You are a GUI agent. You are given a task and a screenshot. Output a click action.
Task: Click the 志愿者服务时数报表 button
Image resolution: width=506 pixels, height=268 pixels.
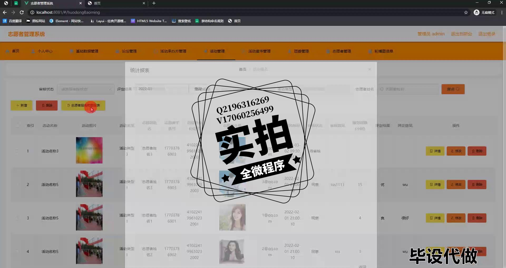click(83, 105)
